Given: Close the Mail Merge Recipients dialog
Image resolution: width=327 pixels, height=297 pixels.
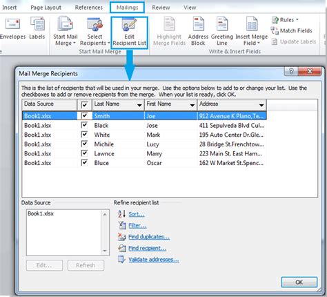Looking at the screenshot, I should [x=310, y=71].
